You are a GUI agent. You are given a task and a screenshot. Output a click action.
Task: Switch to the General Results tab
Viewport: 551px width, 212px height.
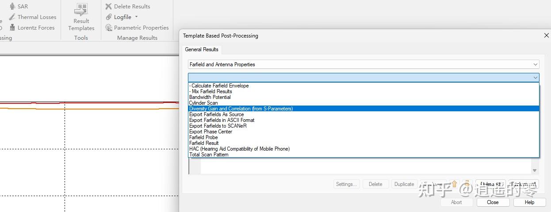tap(202, 49)
